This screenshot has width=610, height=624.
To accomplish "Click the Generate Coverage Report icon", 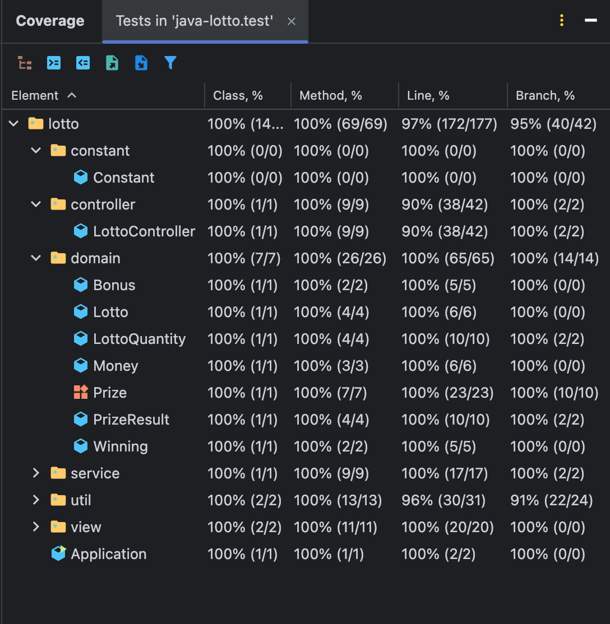I will [112, 63].
